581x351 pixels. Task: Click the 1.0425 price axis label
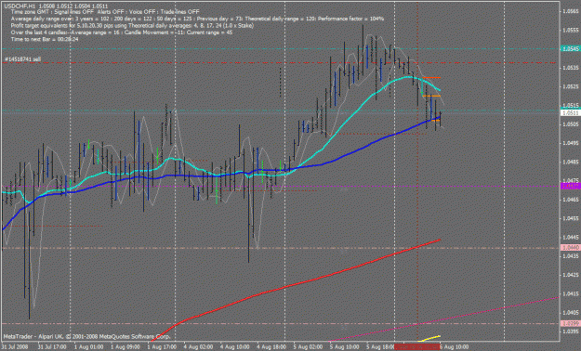[x=571, y=275]
